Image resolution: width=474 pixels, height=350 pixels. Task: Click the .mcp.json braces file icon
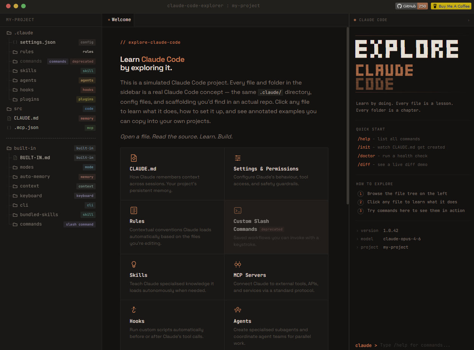click(x=9, y=127)
